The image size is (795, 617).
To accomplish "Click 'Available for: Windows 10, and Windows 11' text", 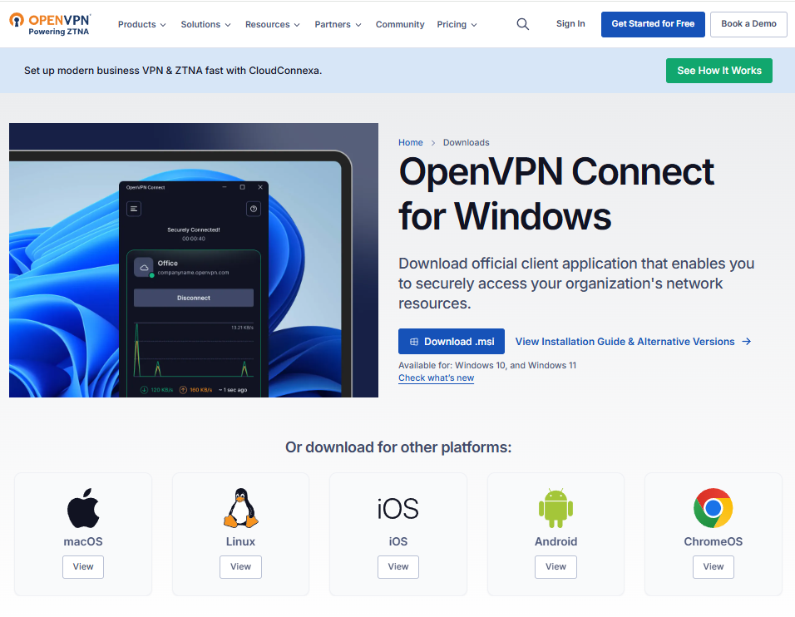I will click(x=487, y=365).
